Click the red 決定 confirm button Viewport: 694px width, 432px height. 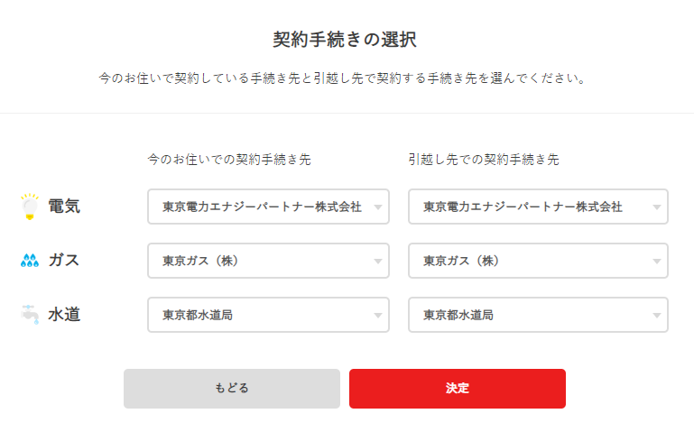pyautogui.click(x=458, y=389)
